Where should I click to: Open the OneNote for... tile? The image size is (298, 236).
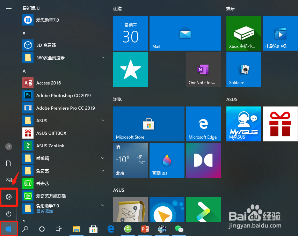pyautogui.click(x=203, y=69)
